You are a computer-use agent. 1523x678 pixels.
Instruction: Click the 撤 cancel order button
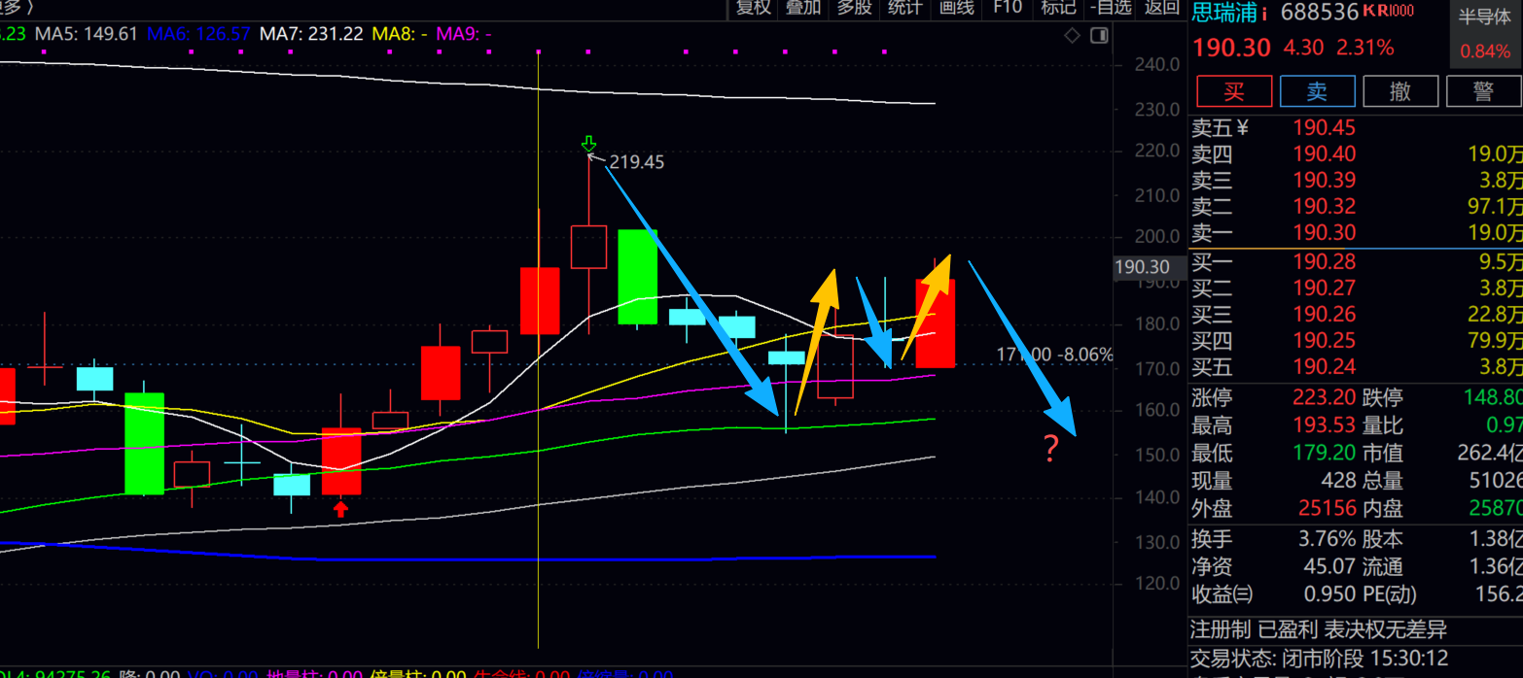coord(1399,91)
